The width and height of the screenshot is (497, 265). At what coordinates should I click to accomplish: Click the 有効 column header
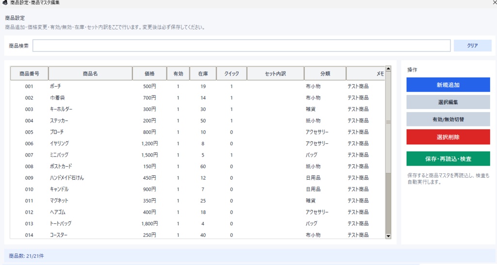(x=178, y=73)
